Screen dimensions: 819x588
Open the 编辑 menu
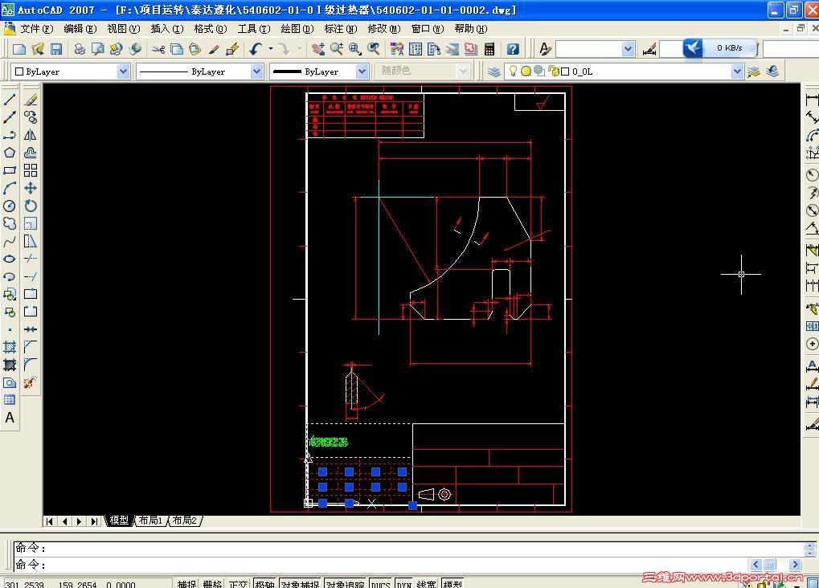pos(80,29)
